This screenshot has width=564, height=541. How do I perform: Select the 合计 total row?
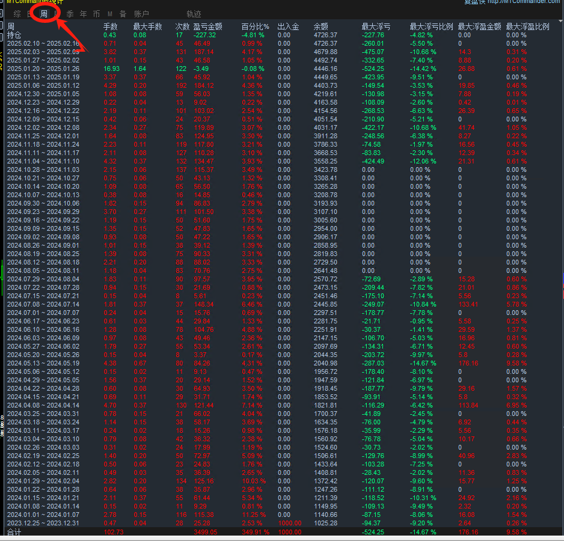click(x=13, y=533)
